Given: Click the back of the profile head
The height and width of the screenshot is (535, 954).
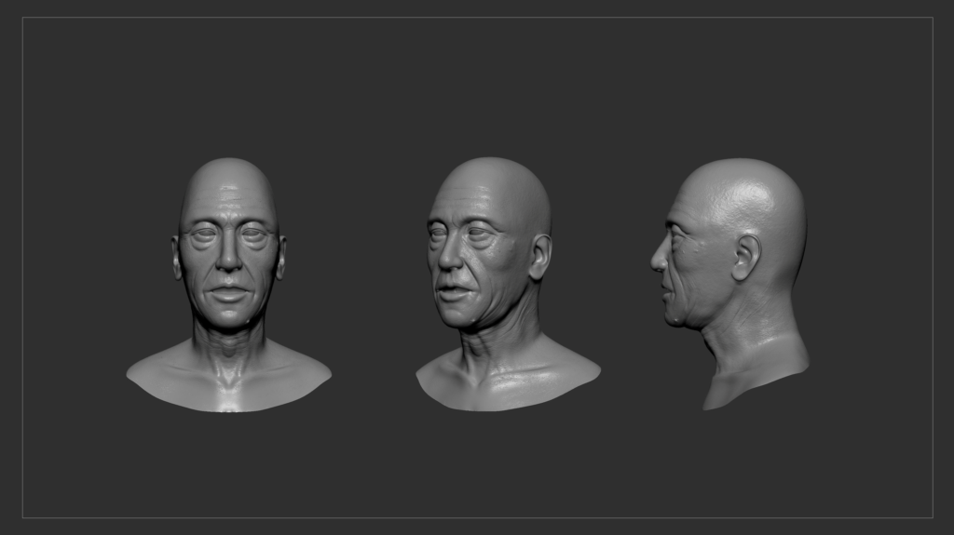Looking at the screenshot, I should point(792,223).
